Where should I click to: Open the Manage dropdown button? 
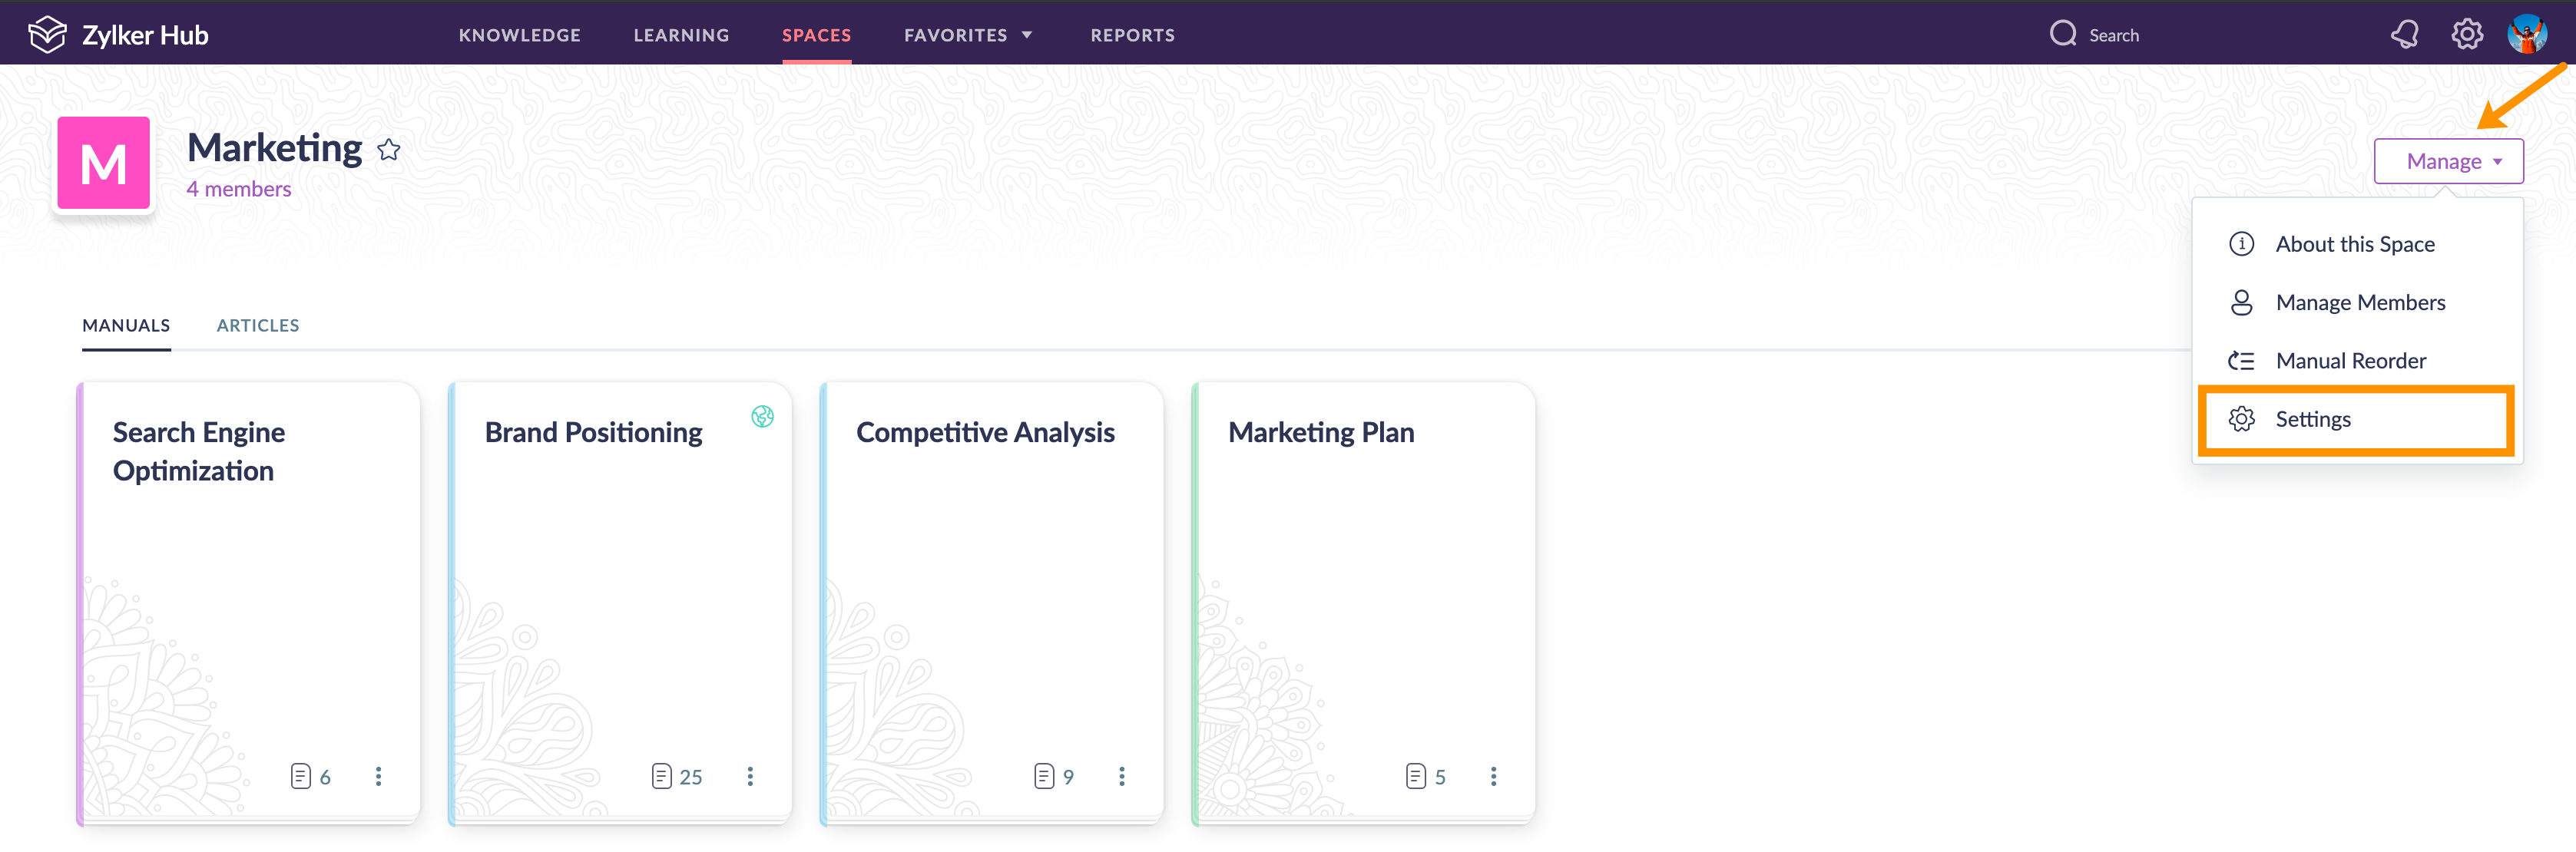tap(2448, 160)
